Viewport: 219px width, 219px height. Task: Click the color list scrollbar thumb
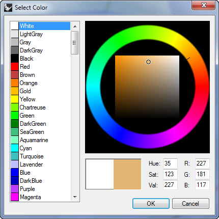[75, 43]
